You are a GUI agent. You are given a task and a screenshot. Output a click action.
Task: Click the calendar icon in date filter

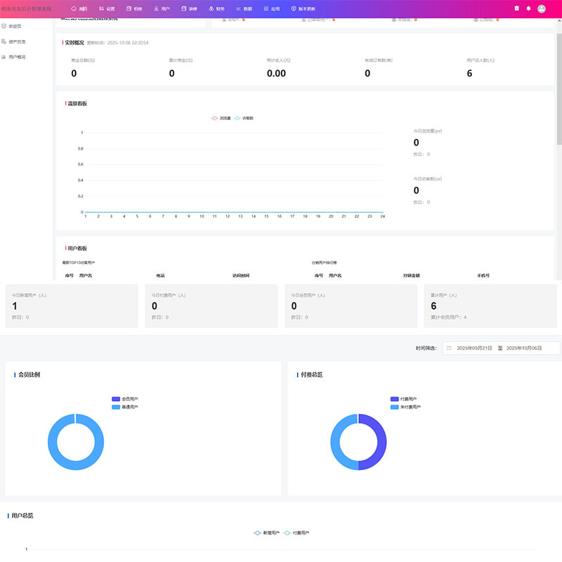(x=449, y=348)
